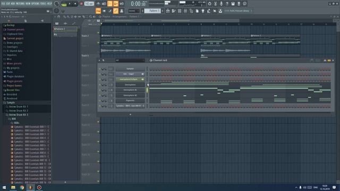Expand the Backup folder in browser
This screenshot has width=340, height=191.
[11, 25]
